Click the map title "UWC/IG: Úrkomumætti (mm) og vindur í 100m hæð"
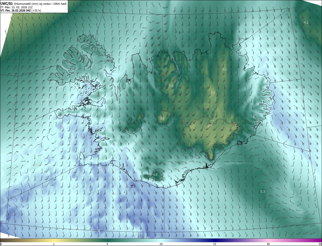 (x=33, y=3)
